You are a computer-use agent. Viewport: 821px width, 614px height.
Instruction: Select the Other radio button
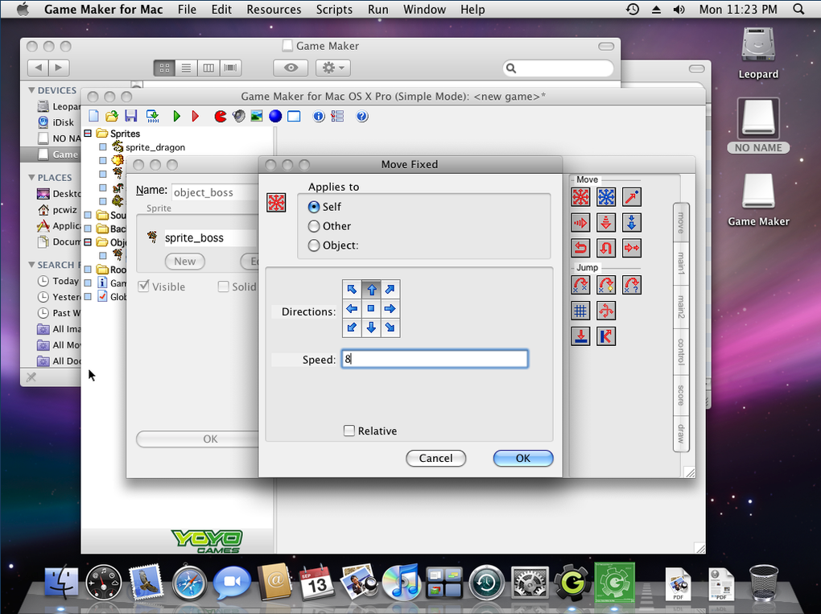(314, 226)
